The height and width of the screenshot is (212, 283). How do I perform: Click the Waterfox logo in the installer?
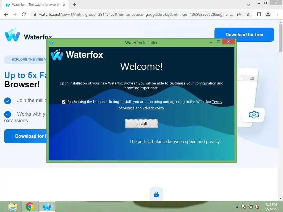pyautogui.click(x=77, y=55)
